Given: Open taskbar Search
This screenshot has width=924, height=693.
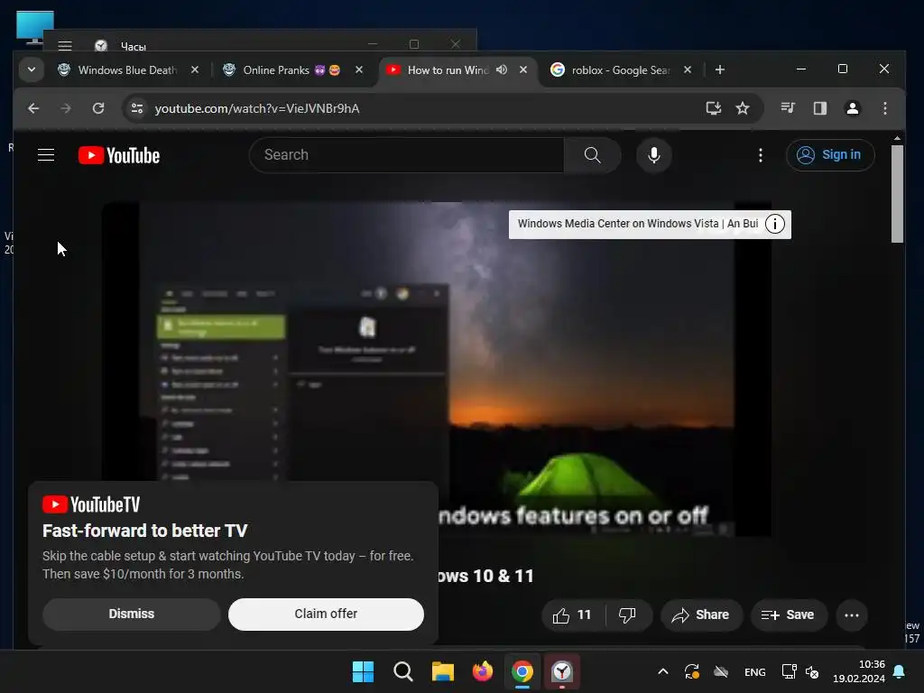Looking at the screenshot, I should click(x=402, y=671).
